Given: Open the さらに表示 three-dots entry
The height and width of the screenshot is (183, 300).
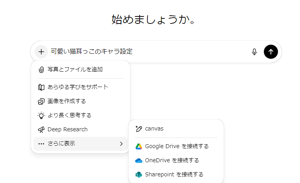Looking at the screenshot, I should (x=81, y=144).
